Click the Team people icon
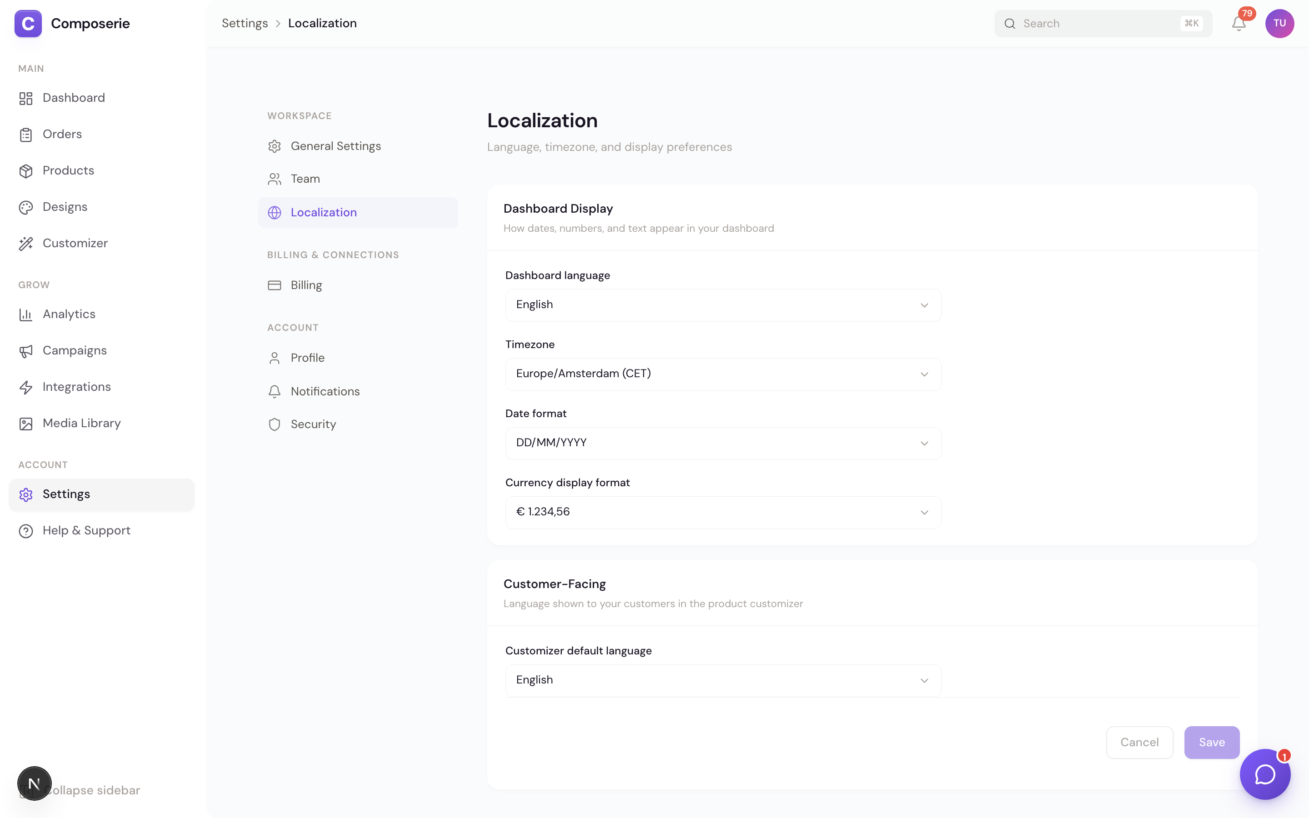 click(x=274, y=179)
